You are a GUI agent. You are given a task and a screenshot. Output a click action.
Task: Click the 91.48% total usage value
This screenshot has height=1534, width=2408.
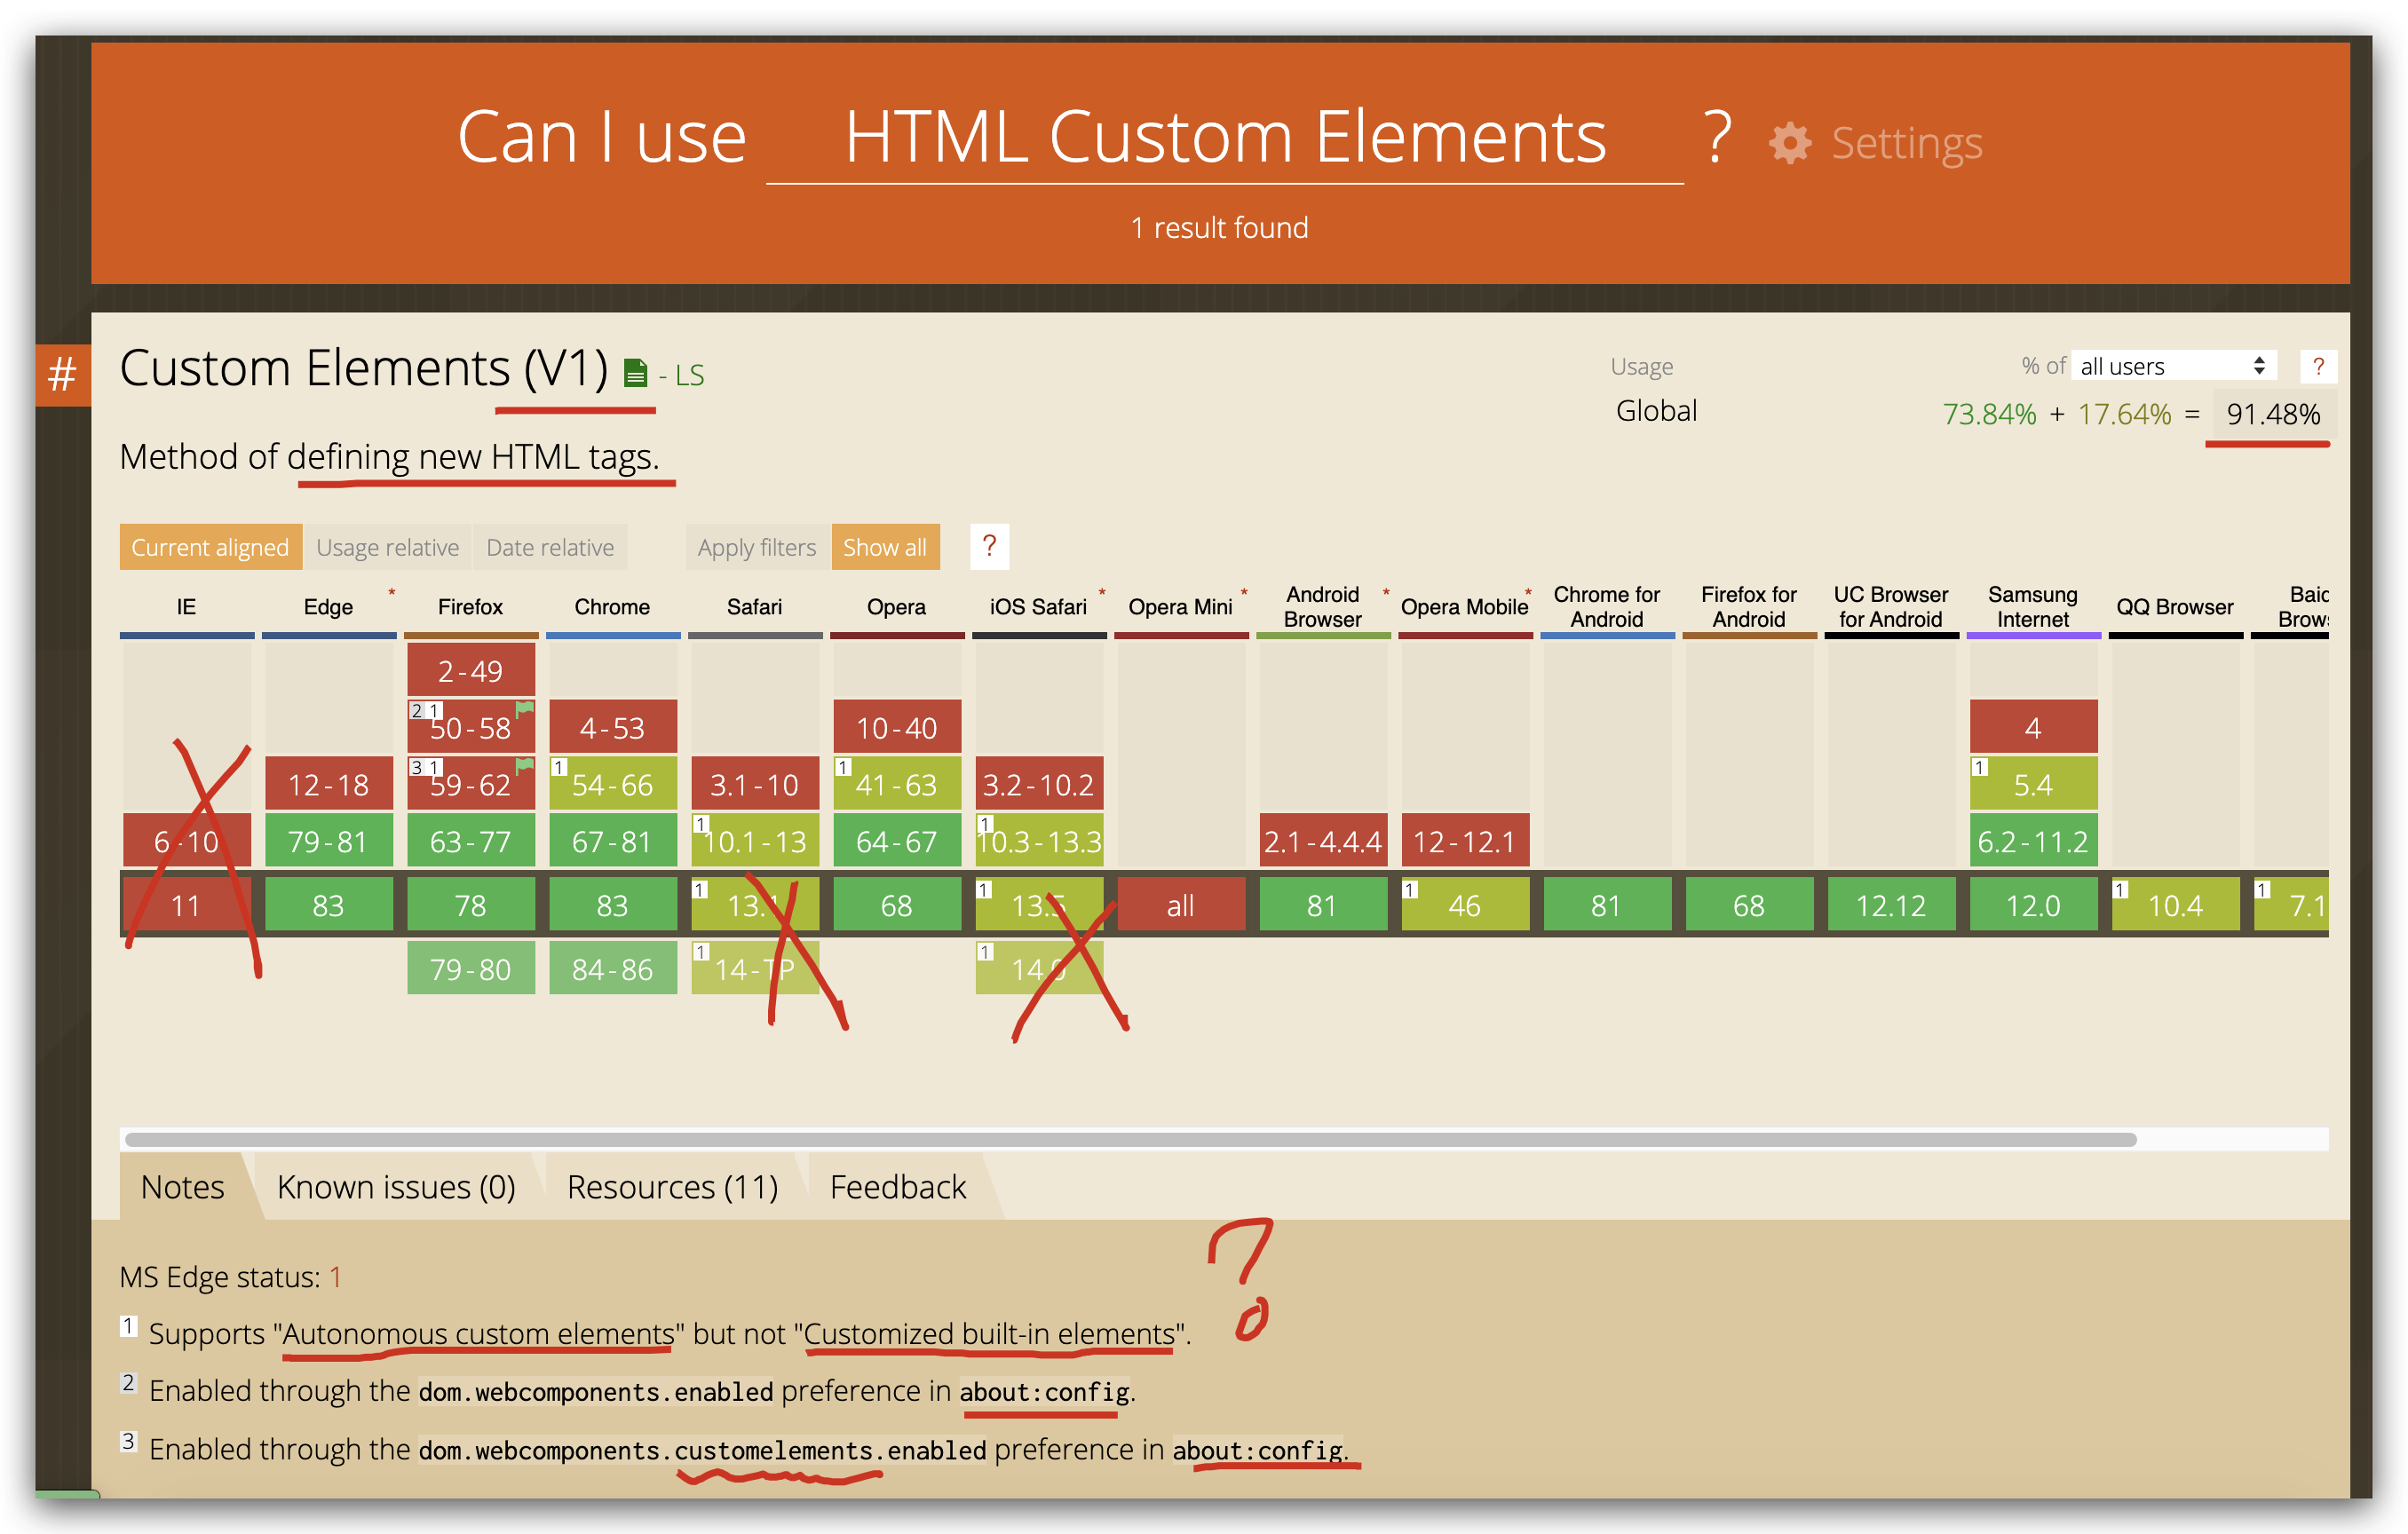click(2272, 413)
